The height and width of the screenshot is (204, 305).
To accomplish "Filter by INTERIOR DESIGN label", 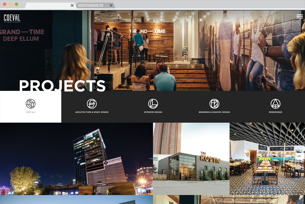I will point(153,112).
